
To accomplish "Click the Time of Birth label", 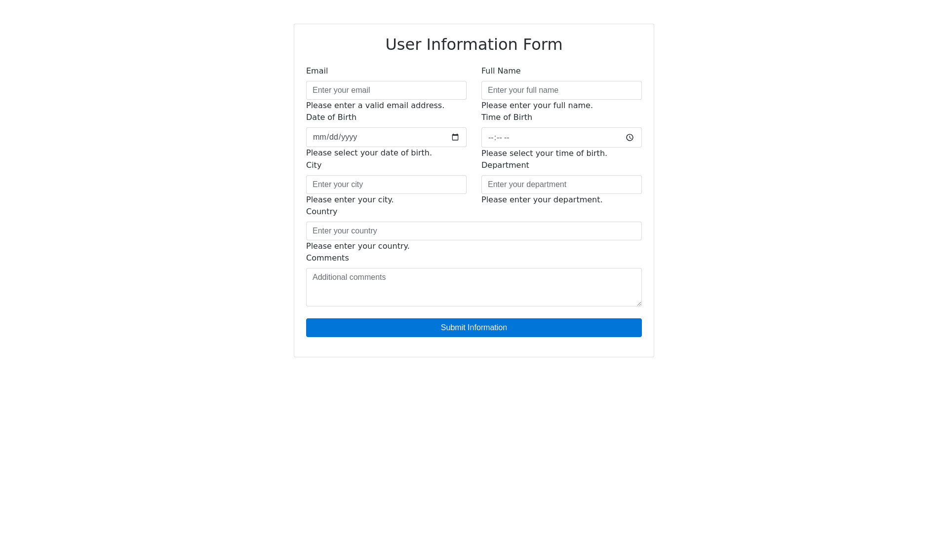I will [x=507, y=117].
